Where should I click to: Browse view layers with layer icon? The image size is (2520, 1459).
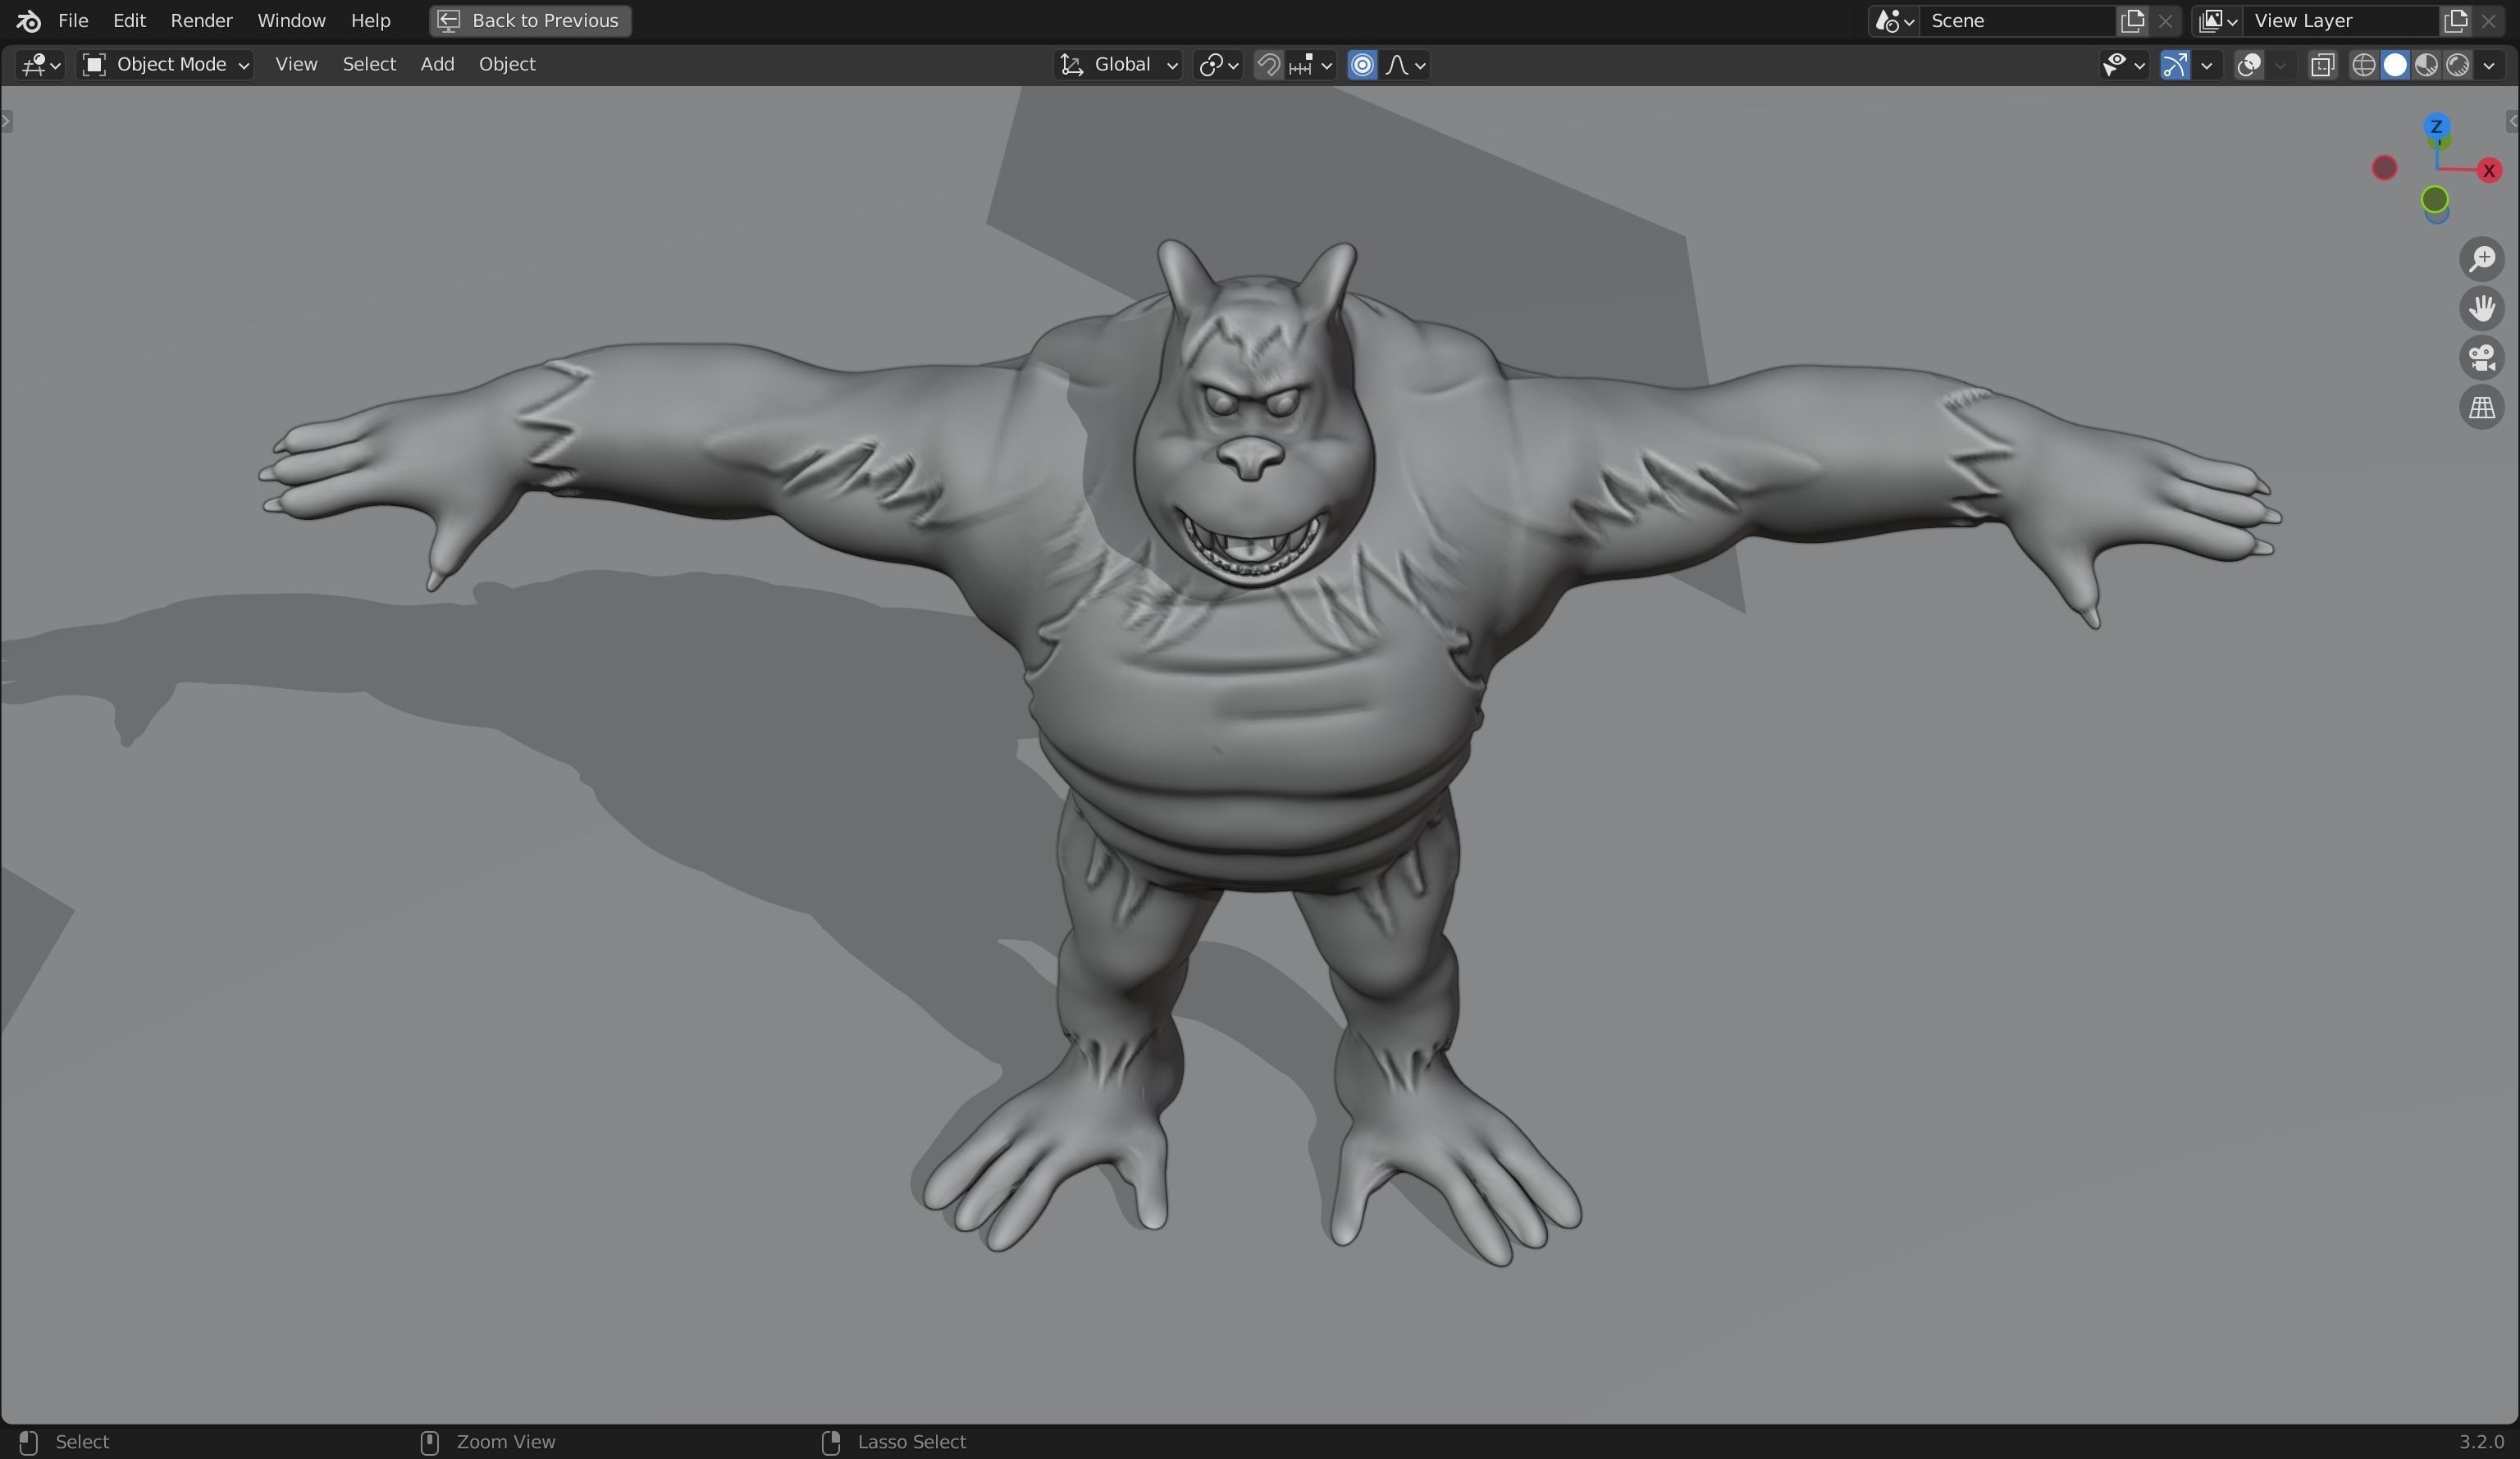[2217, 20]
